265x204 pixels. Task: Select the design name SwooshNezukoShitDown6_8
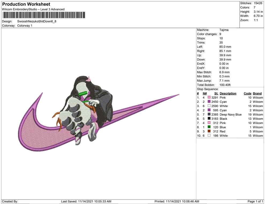point(37,21)
